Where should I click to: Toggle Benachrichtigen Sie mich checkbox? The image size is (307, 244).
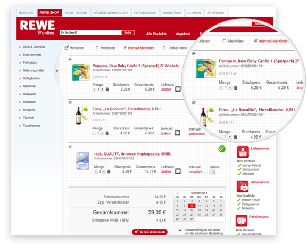click(180, 230)
